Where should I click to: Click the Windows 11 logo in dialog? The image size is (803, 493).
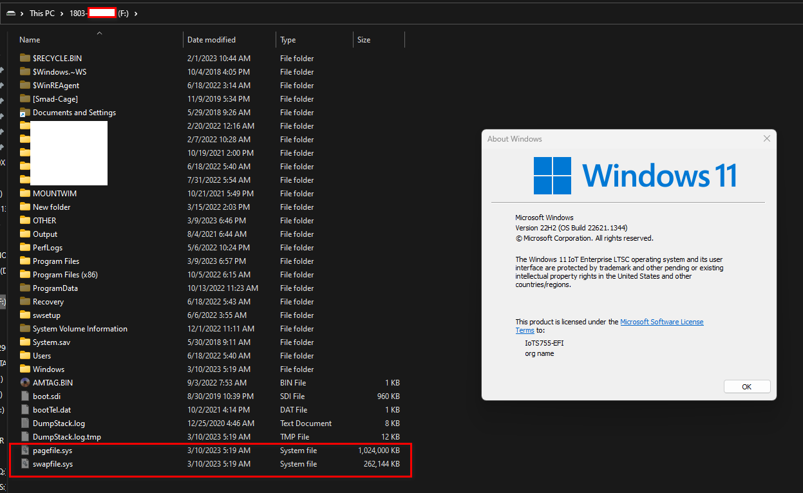[635, 176]
